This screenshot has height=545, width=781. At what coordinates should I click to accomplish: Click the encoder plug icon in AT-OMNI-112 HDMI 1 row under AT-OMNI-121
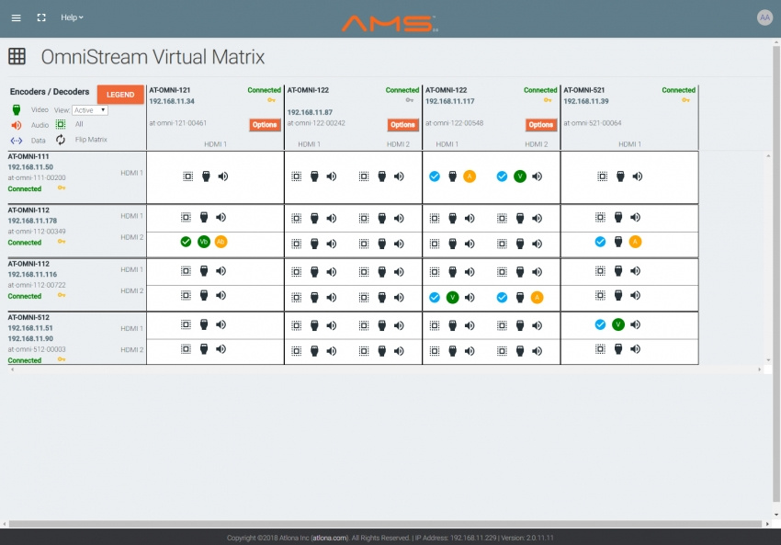click(203, 217)
